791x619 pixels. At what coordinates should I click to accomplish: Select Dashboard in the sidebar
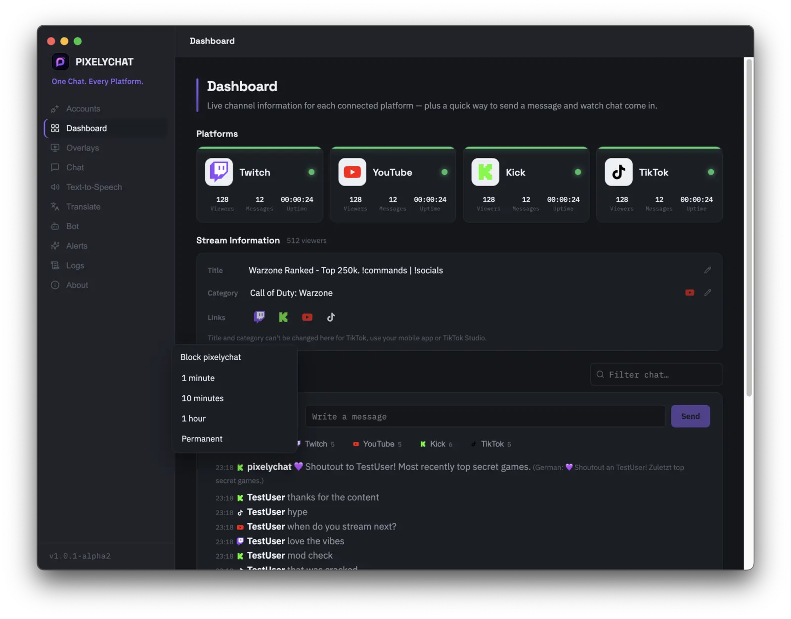pyautogui.click(x=105, y=128)
